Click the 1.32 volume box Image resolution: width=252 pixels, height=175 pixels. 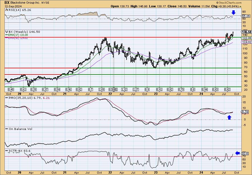click(124, 90)
